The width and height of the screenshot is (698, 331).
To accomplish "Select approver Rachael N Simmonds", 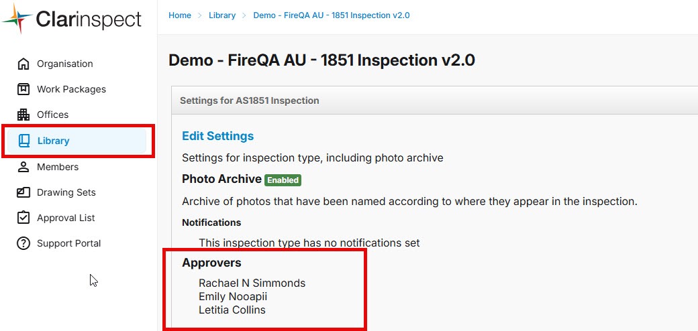I will pyautogui.click(x=252, y=283).
